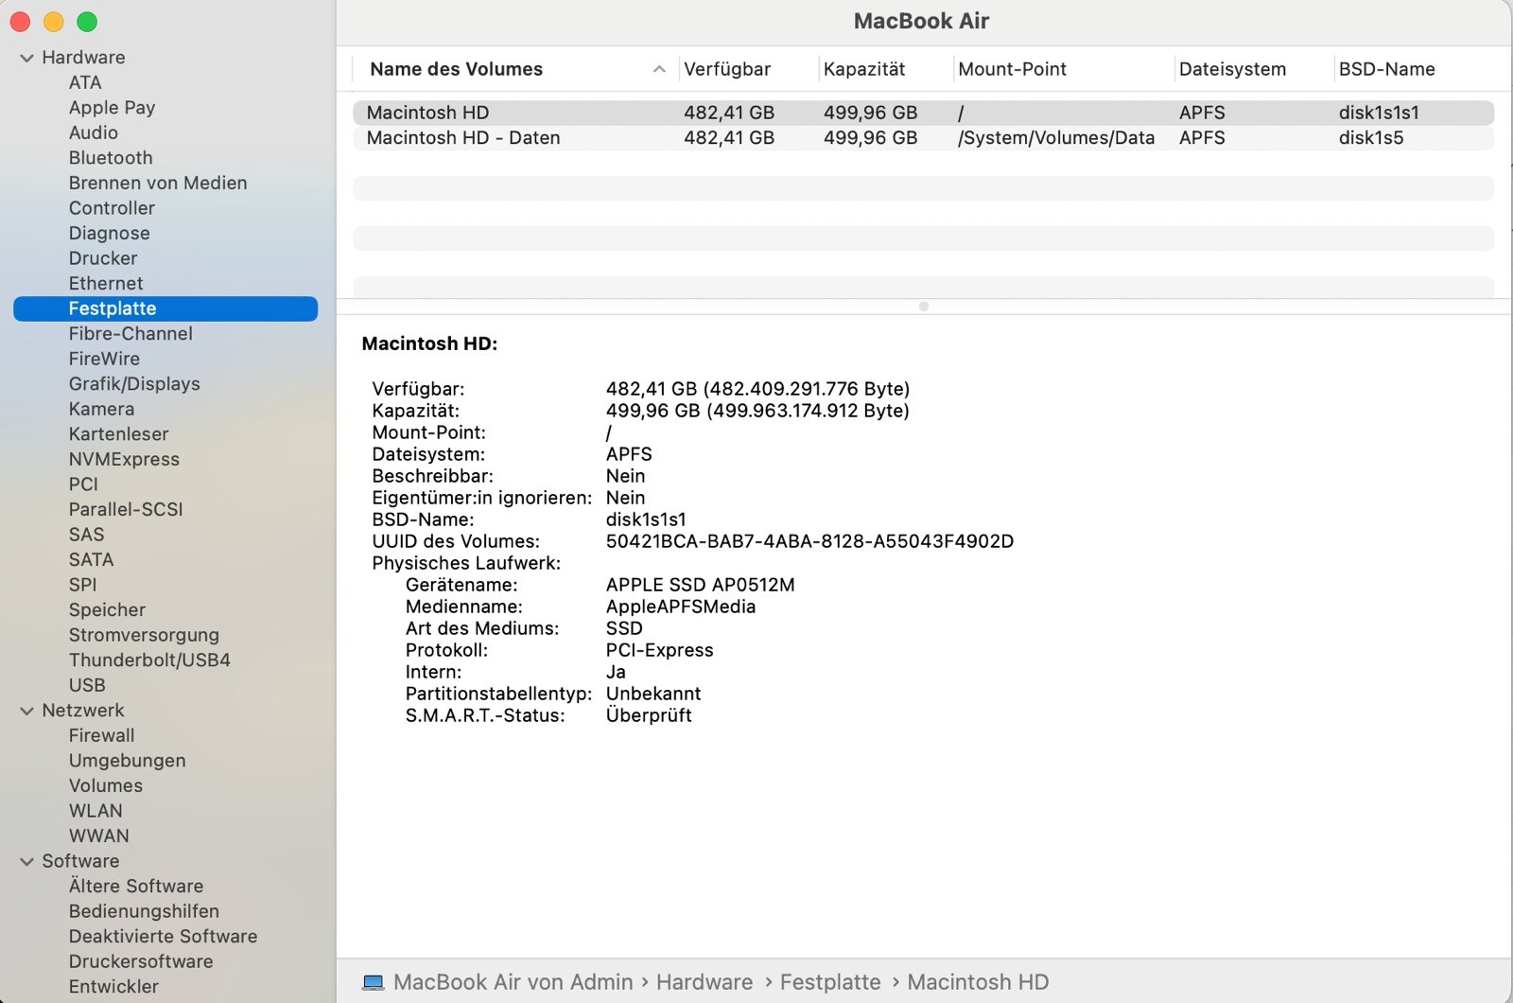
Task: Click the green zoom window button
Action: [x=87, y=22]
